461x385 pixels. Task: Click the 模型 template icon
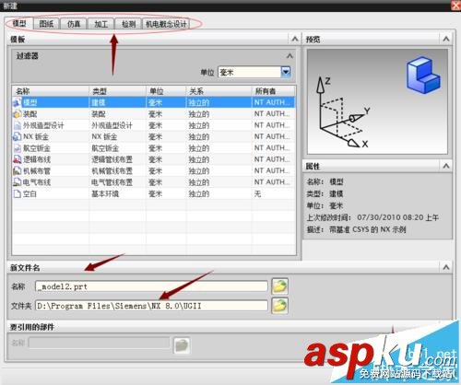click(x=17, y=102)
